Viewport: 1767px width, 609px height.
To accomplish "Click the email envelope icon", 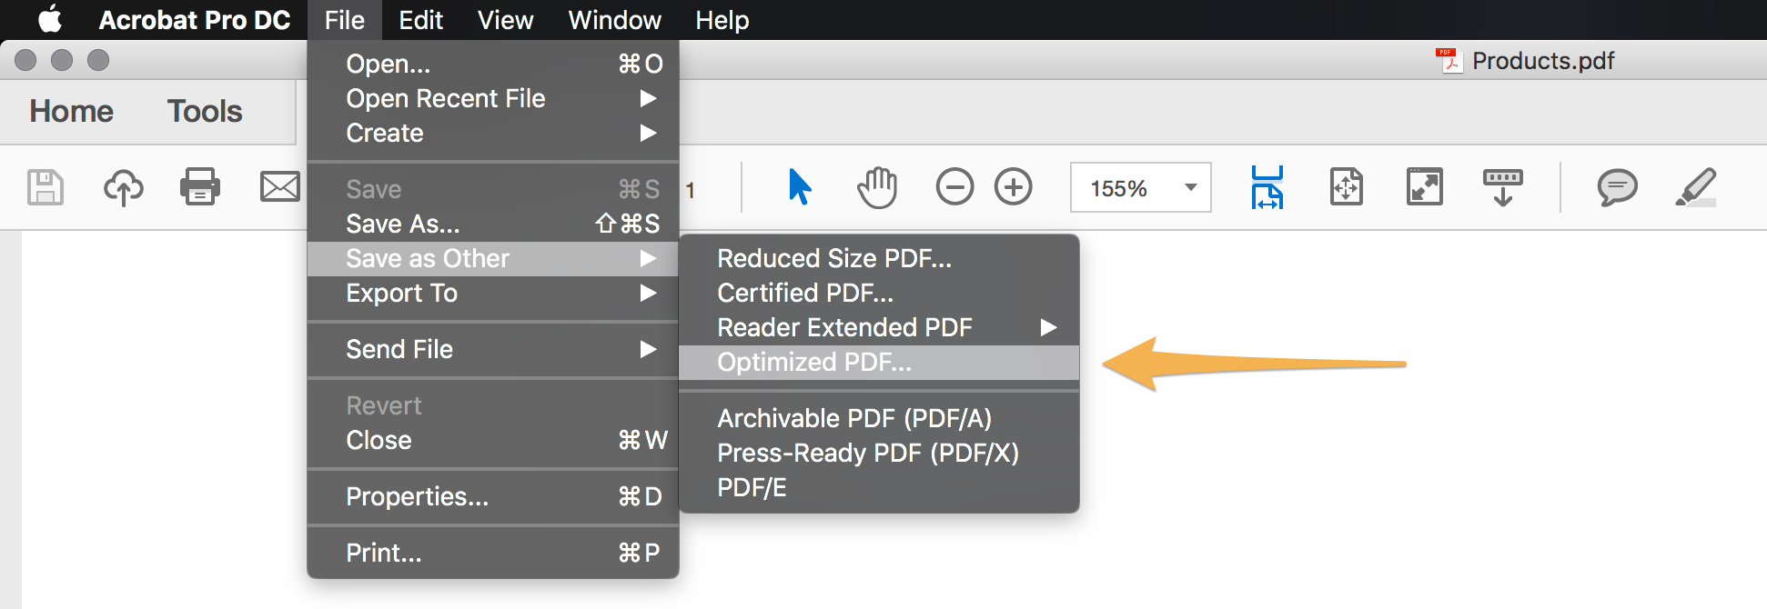I will pyautogui.click(x=280, y=187).
